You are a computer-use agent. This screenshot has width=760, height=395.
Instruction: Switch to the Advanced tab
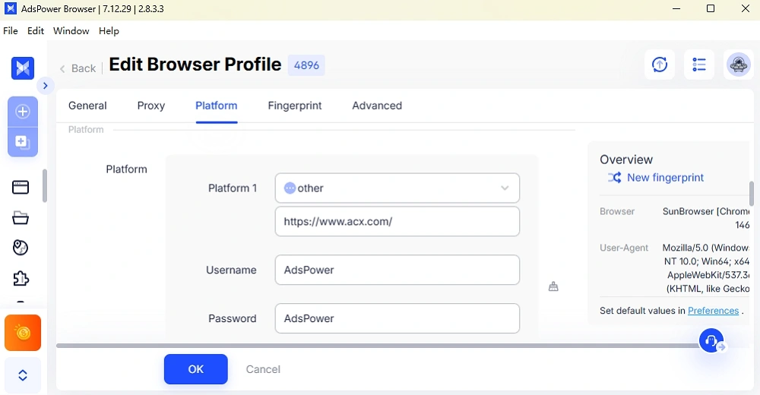(377, 106)
